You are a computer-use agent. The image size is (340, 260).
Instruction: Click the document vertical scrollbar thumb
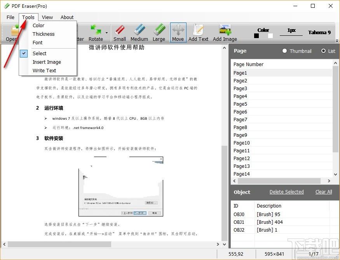point(225,193)
